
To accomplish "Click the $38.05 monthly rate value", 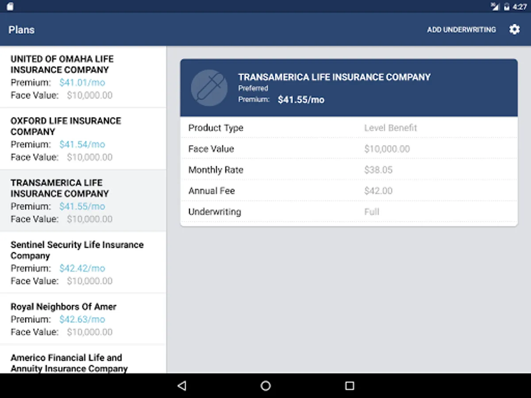I will [x=378, y=170].
